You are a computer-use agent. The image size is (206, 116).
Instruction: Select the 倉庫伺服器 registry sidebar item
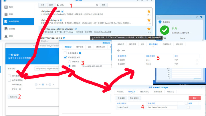coord(18,21)
